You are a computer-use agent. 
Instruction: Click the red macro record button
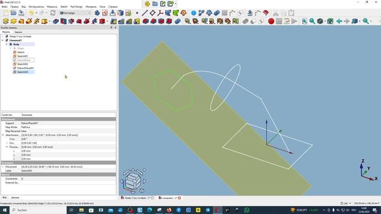click(271, 21)
